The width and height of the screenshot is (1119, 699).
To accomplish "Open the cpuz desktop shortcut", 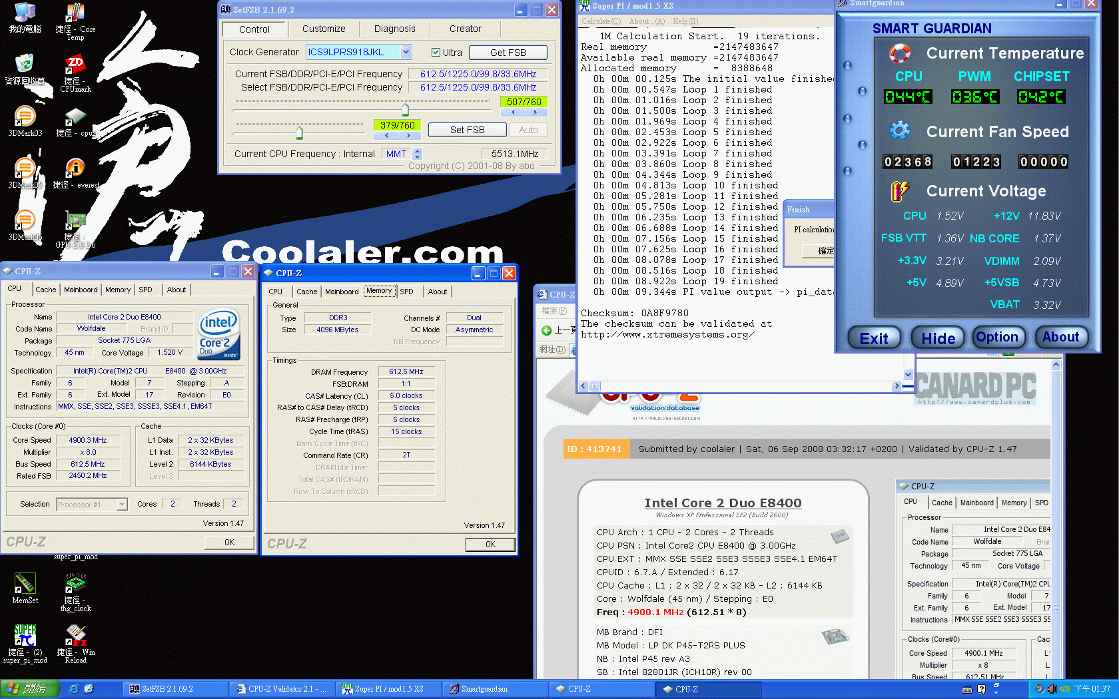I will [x=75, y=123].
